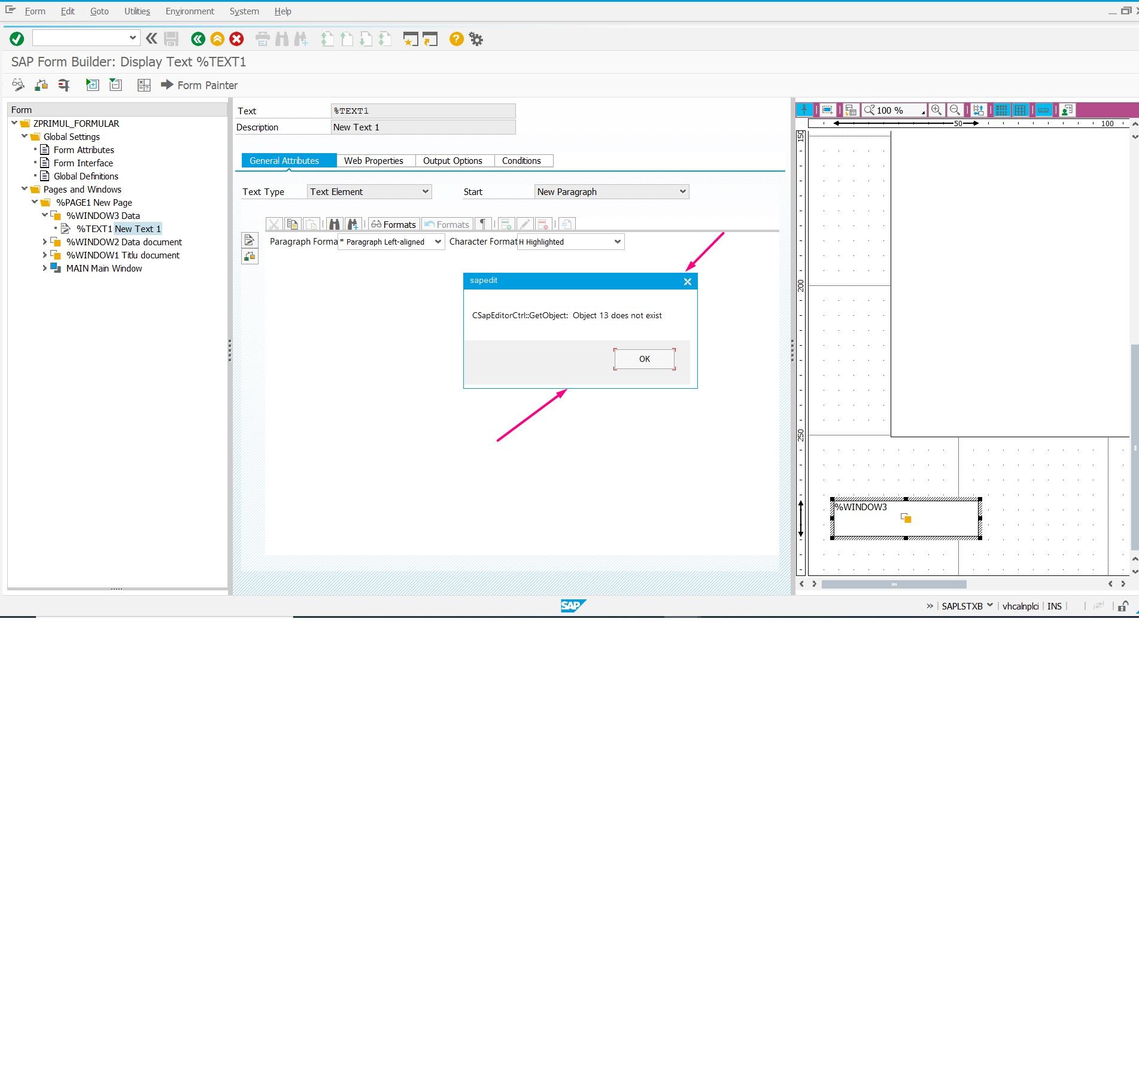1139x1088 pixels.
Task: Click the green Enter checkmark icon
Action: [x=17, y=39]
